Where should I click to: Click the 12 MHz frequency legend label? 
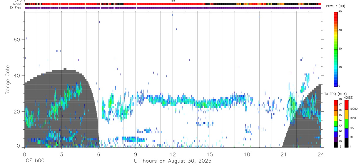tap(340, 131)
